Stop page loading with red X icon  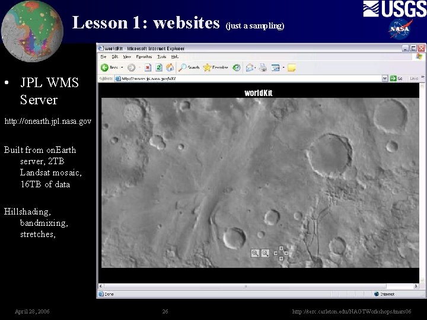pyautogui.click(x=148, y=67)
